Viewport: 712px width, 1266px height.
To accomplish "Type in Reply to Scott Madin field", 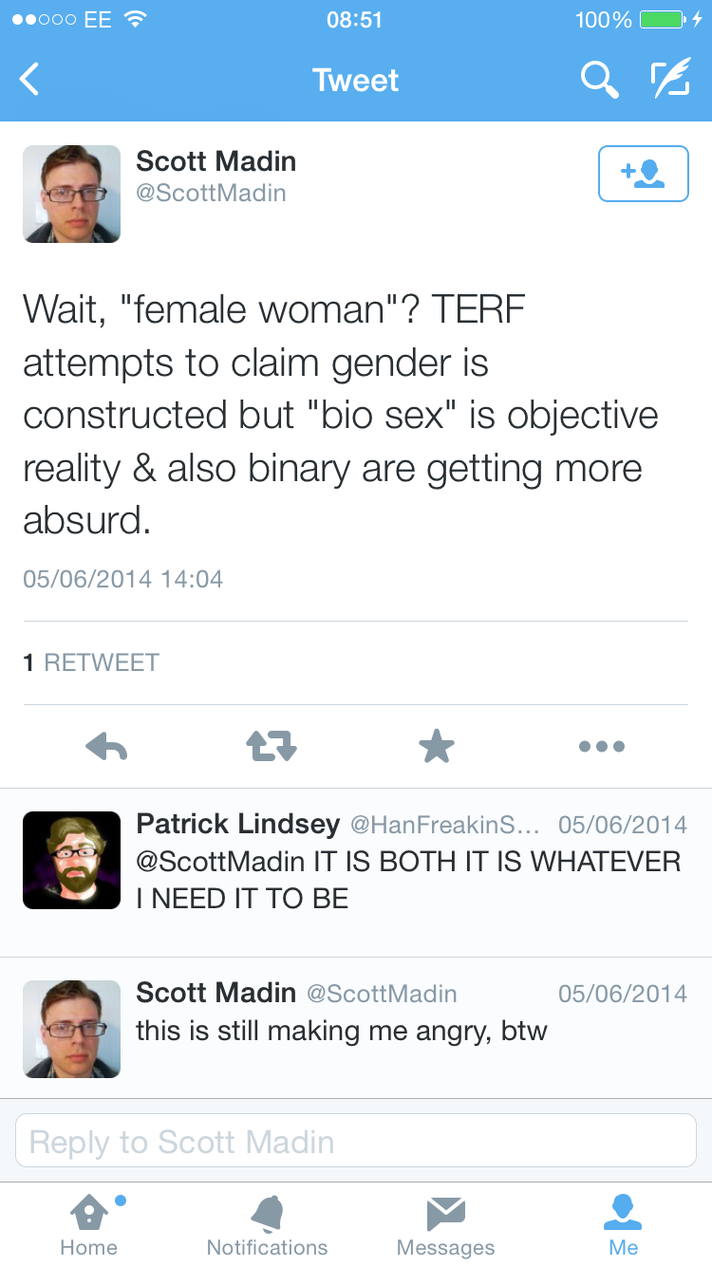I will [356, 1141].
